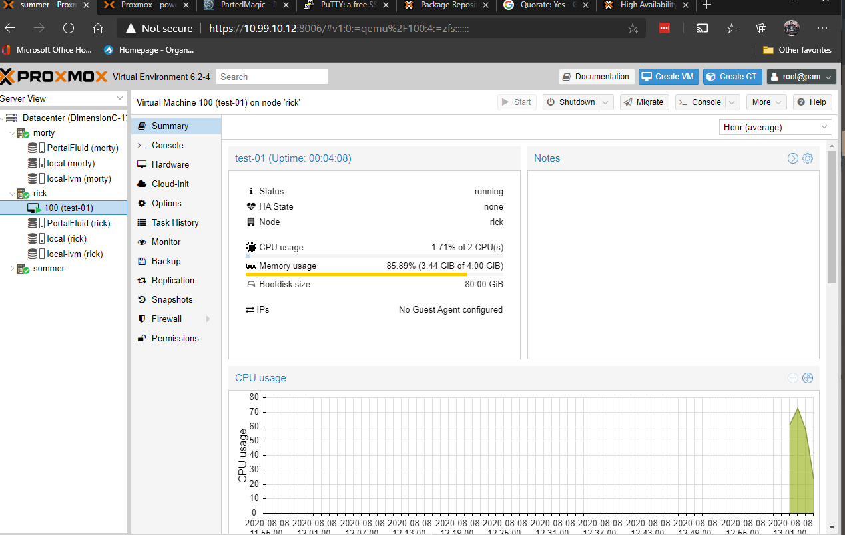The image size is (845, 535).
Task: Click the vertical scrollbar in summary panel
Action: click(x=832, y=217)
